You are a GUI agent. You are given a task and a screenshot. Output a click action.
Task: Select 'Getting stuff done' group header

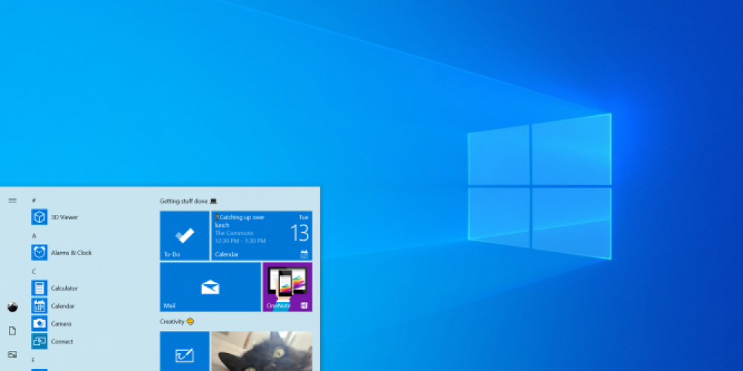tap(188, 201)
